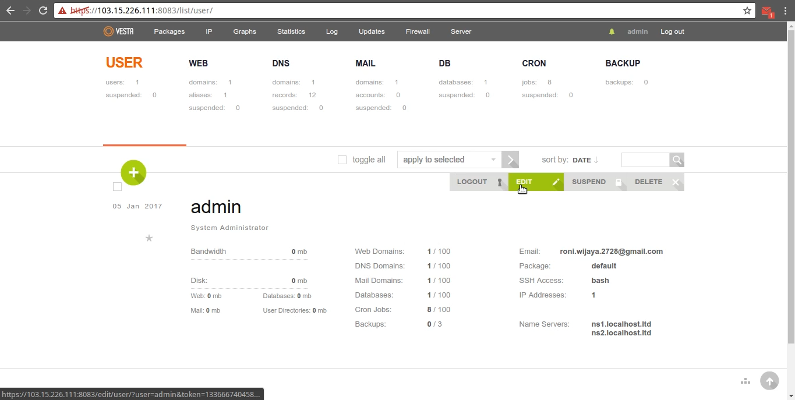
Task: Open the Packages menu item
Action: tap(169, 31)
